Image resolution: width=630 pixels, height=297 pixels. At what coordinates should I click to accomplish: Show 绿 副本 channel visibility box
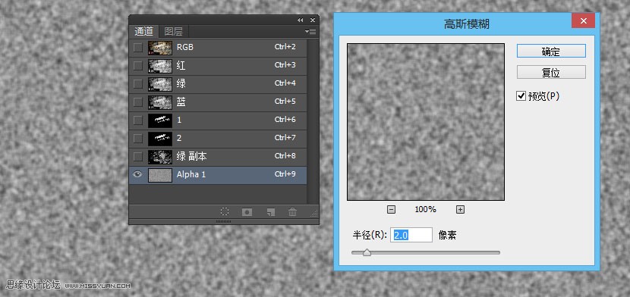click(x=138, y=156)
